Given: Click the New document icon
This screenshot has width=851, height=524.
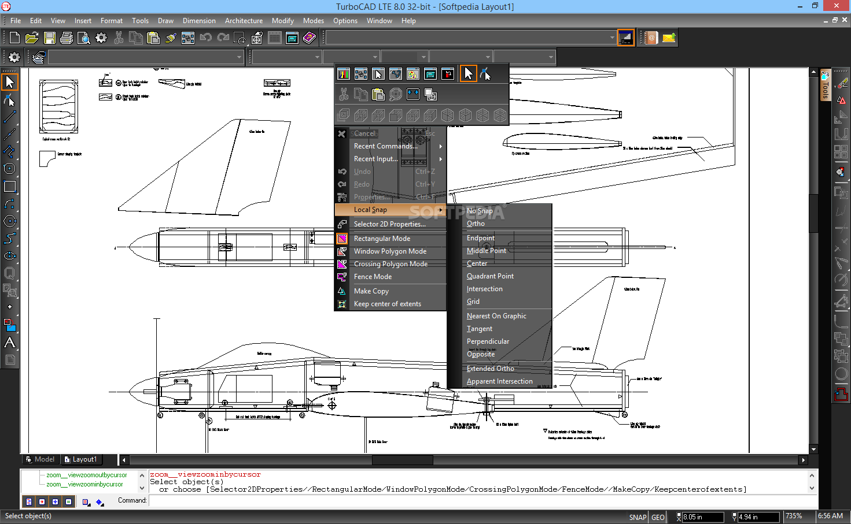Looking at the screenshot, I should click(14, 38).
